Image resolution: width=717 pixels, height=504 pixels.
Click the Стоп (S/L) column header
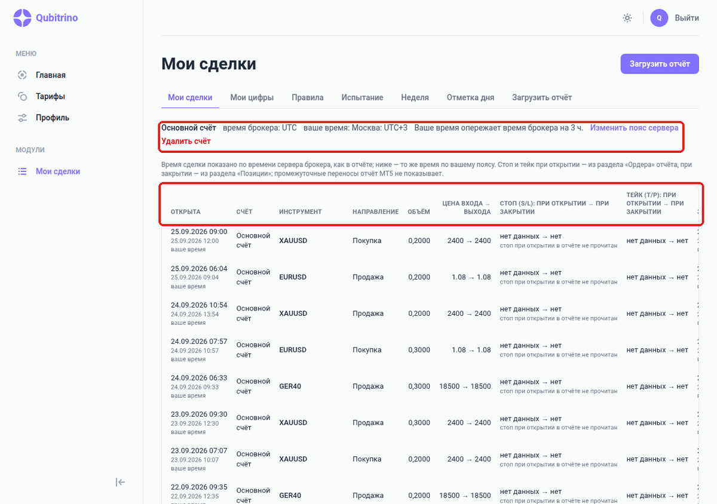554,208
